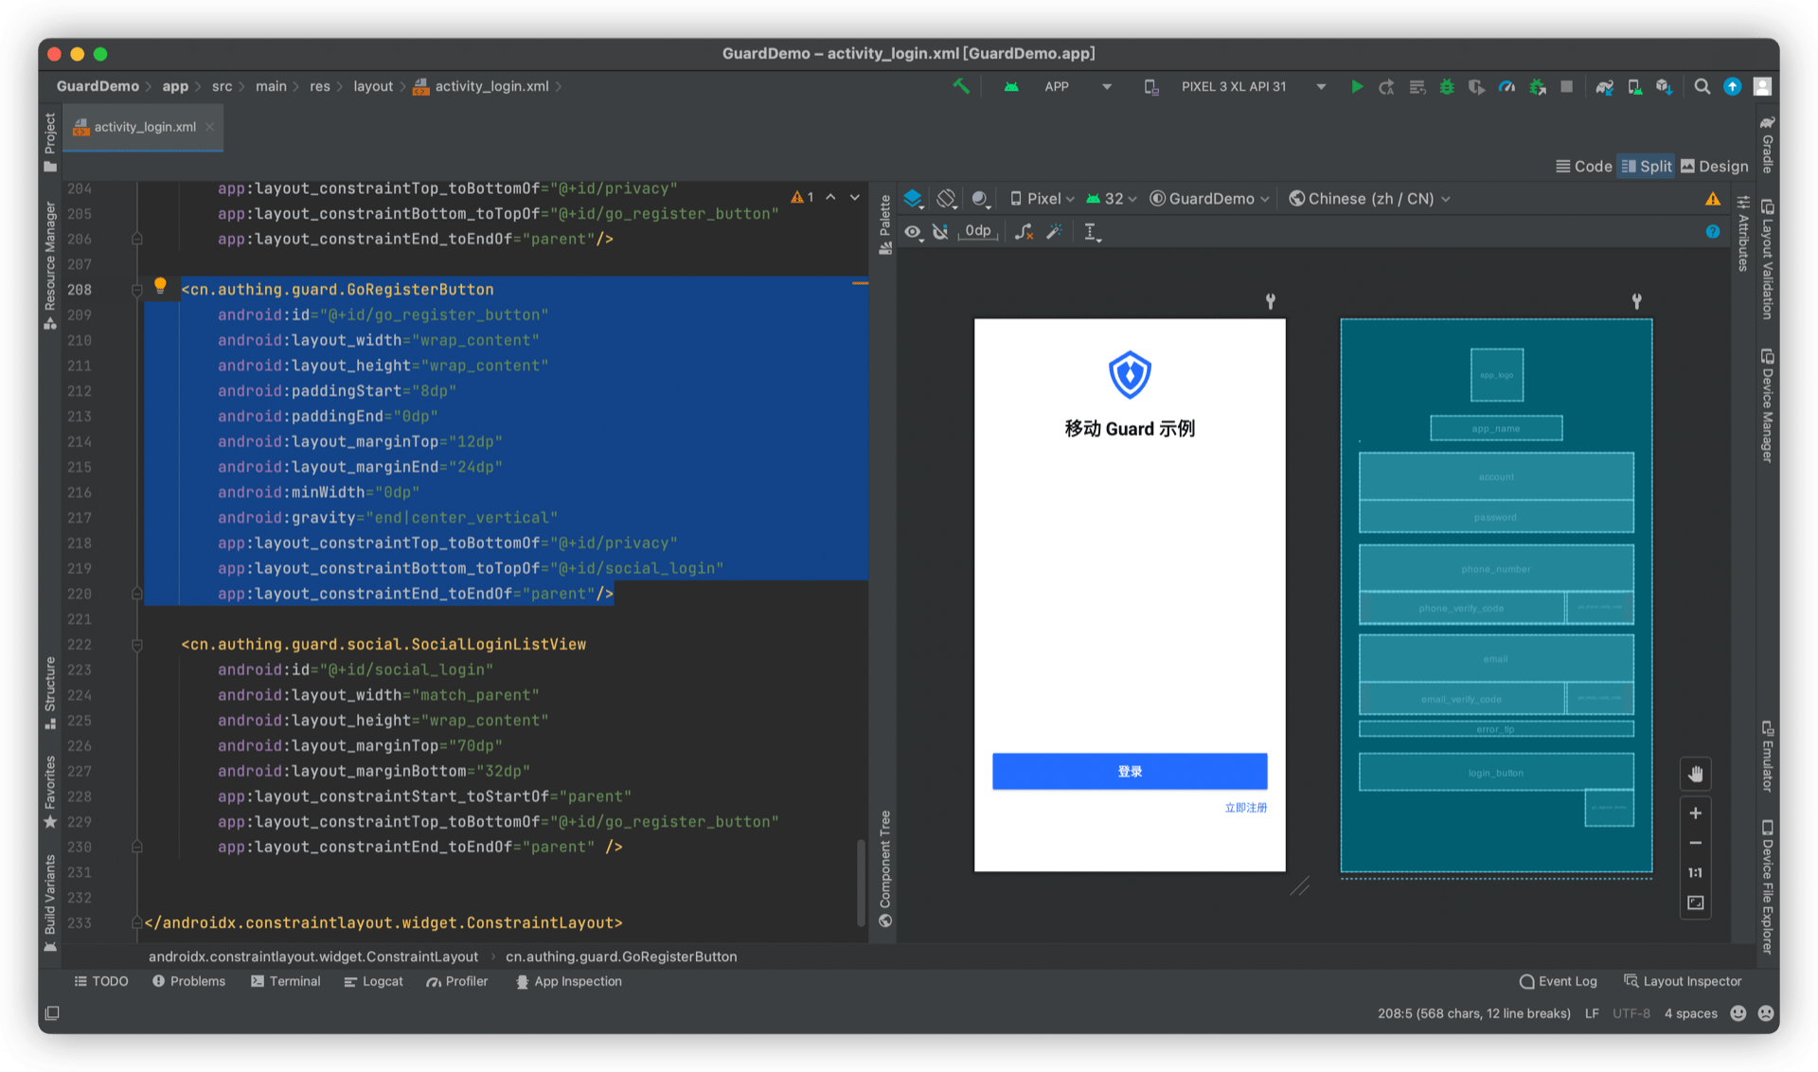Open Search Everywhere magnifier icon

(1702, 87)
